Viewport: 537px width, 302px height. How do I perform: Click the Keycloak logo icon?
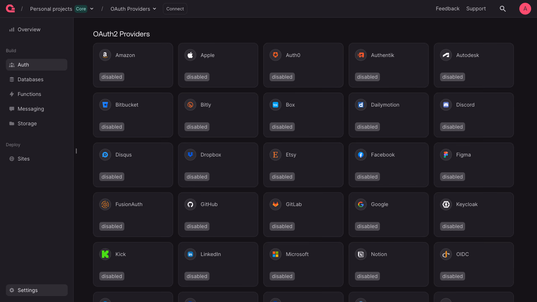pos(446,204)
